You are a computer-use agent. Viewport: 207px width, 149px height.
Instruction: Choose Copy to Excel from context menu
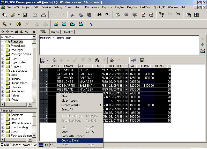(71, 140)
